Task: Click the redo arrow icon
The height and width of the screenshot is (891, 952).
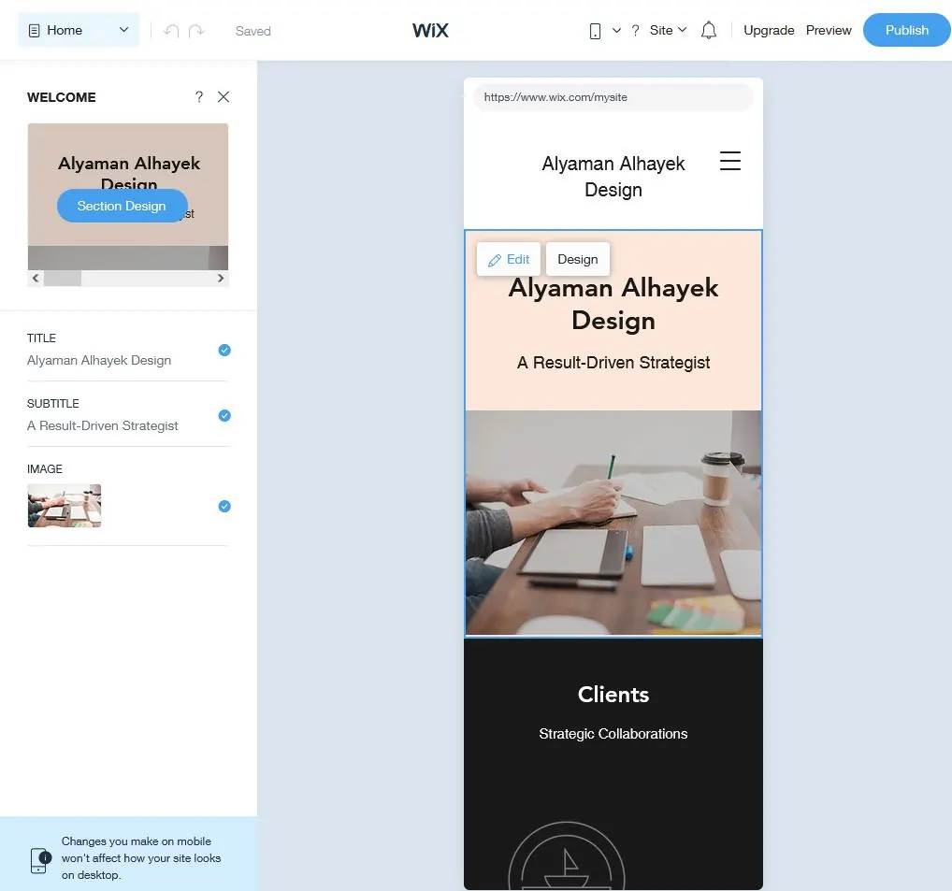Action: pos(196,30)
